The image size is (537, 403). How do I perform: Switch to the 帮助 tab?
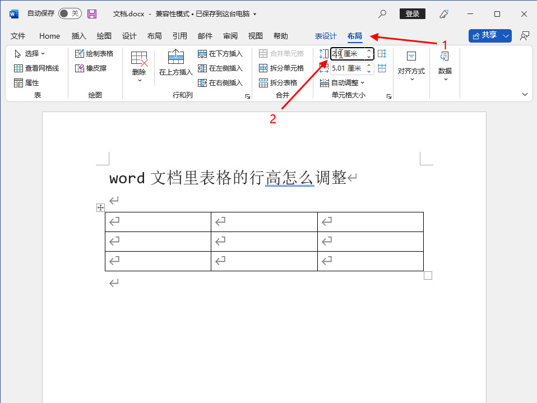click(280, 36)
